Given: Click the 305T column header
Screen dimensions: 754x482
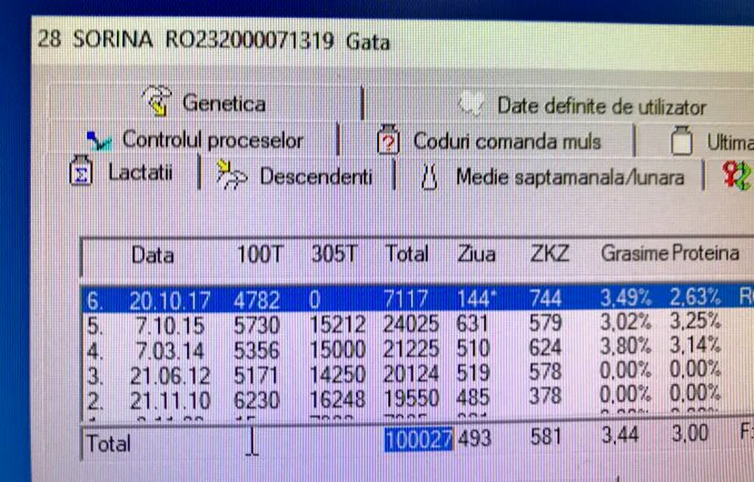Looking at the screenshot, I should tap(334, 253).
